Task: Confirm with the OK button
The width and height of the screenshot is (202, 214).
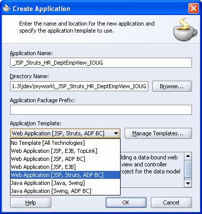Action: pyautogui.click(x=126, y=202)
